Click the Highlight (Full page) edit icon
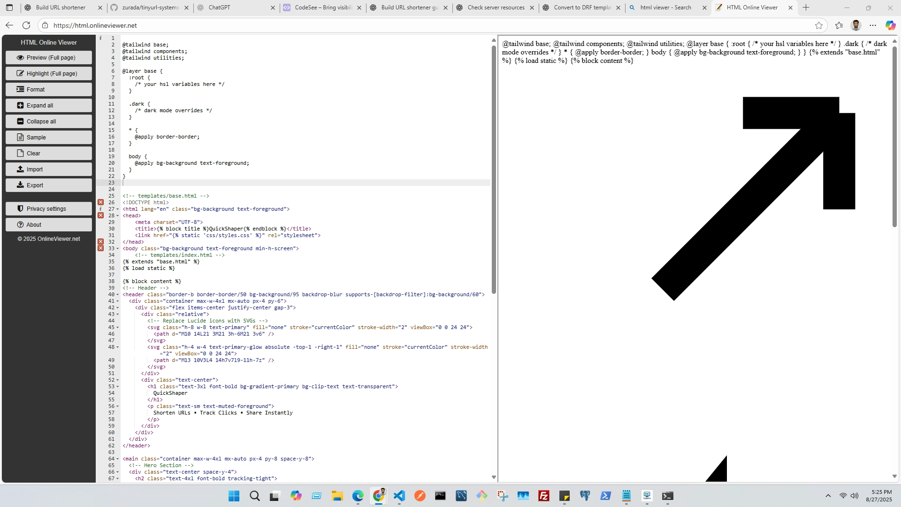Viewport: 901px width, 507px height. click(x=20, y=74)
